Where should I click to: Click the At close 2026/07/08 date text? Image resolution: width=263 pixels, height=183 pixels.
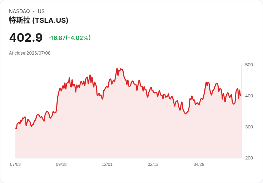pos(30,53)
